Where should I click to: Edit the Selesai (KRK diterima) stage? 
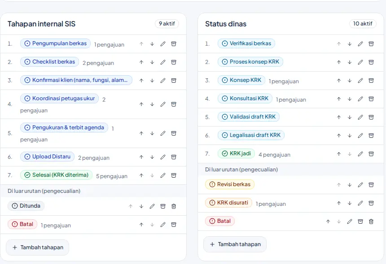point(163,175)
